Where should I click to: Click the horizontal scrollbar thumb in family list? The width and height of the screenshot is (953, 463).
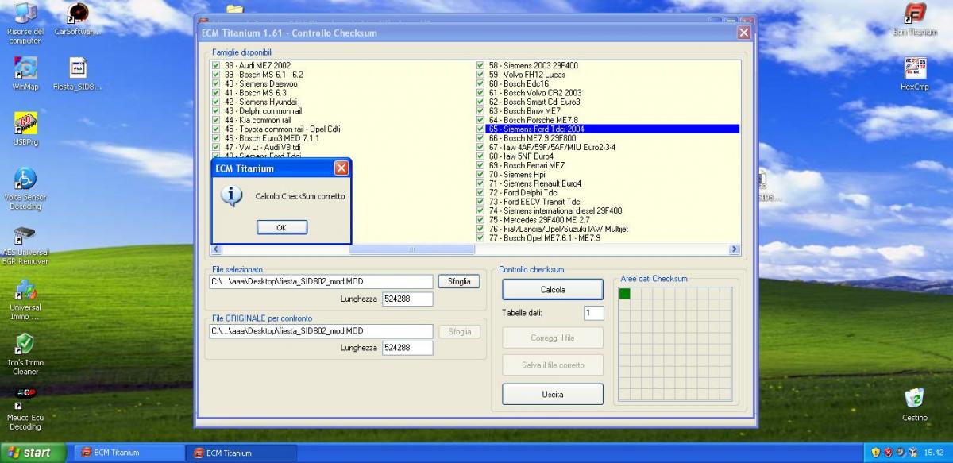[x=411, y=249]
